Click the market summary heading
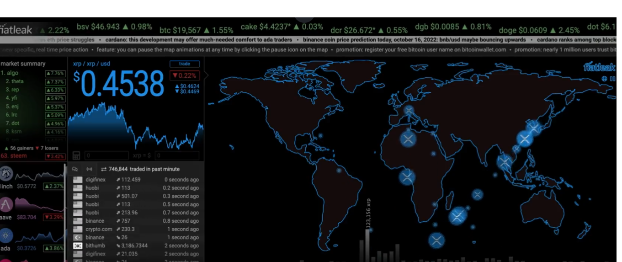 (23, 64)
